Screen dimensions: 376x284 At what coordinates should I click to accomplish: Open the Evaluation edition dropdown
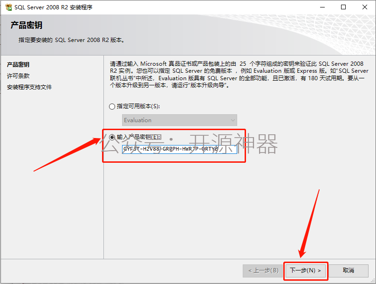click(x=179, y=120)
